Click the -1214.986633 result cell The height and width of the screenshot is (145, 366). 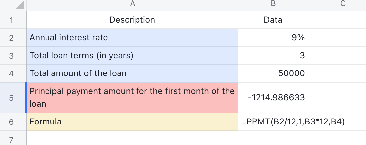point(273,98)
